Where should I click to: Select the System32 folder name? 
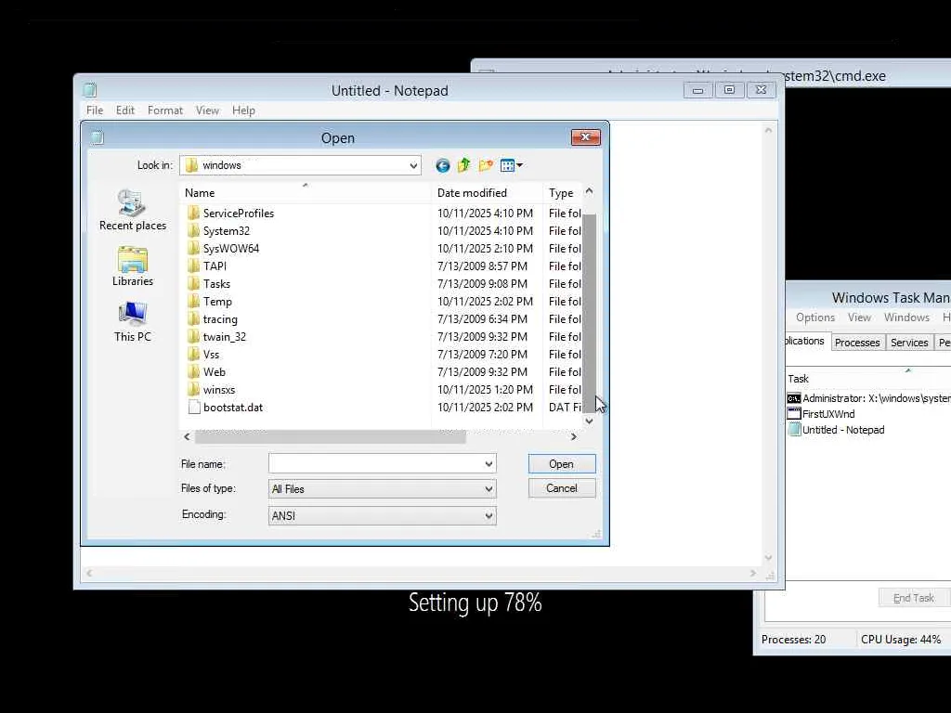[x=227, y=231]
